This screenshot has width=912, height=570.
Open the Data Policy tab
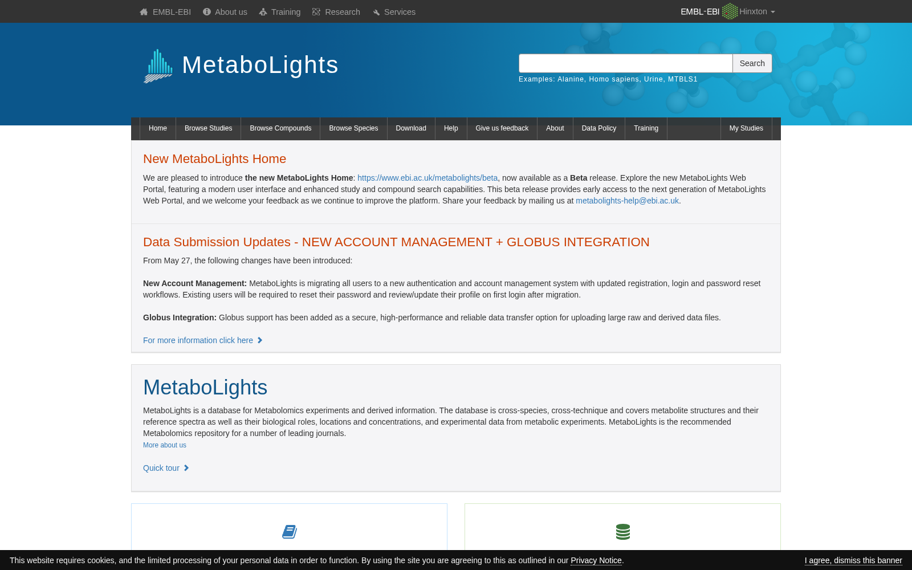tap(599, 128)
